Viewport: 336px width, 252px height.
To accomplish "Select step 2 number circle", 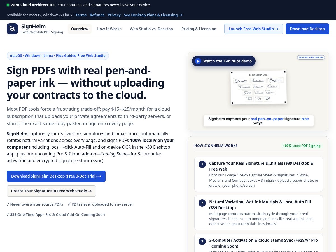I will click(x=202, y=203).
